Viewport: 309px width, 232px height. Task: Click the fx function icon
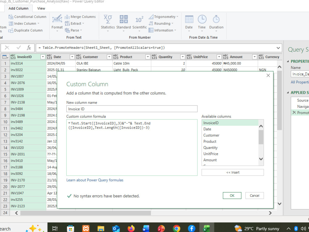[29, 48]
